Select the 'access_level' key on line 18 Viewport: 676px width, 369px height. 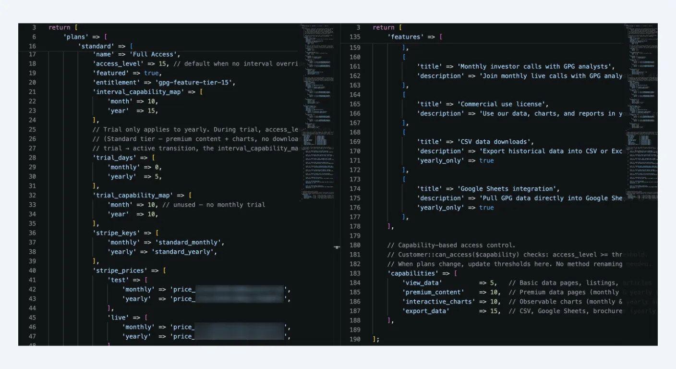pos(118,63)
